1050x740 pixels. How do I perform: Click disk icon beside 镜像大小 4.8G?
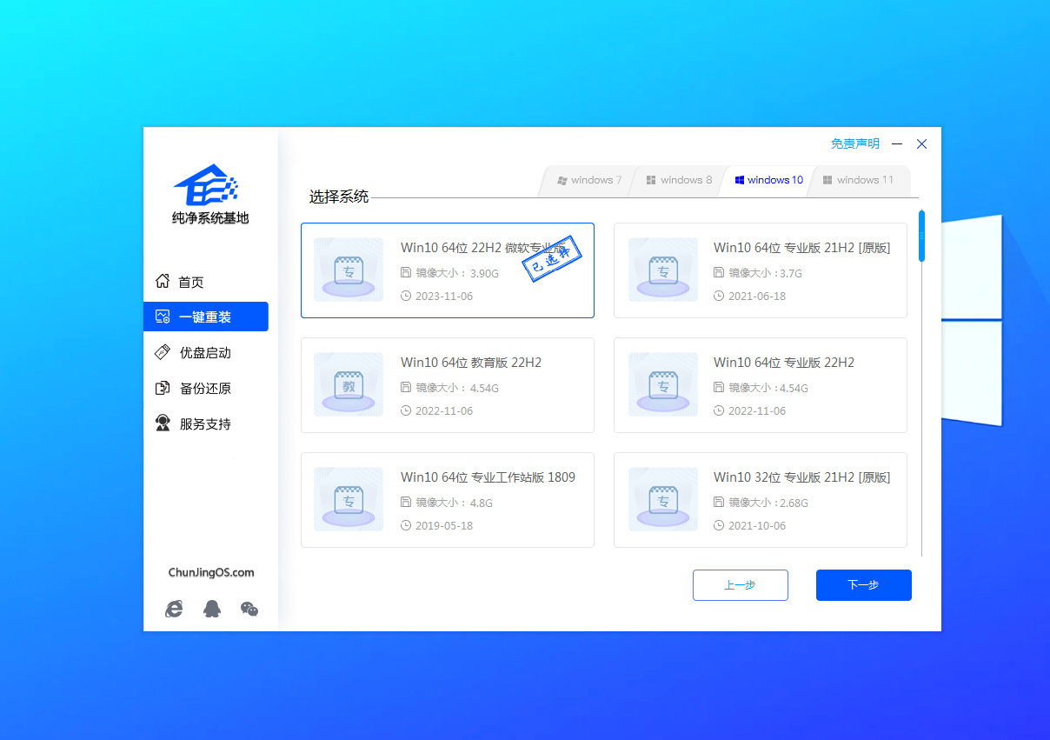pos(406,502)
